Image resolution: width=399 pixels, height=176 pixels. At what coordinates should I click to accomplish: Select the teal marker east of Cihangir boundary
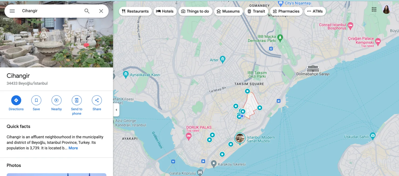(260, 108)
